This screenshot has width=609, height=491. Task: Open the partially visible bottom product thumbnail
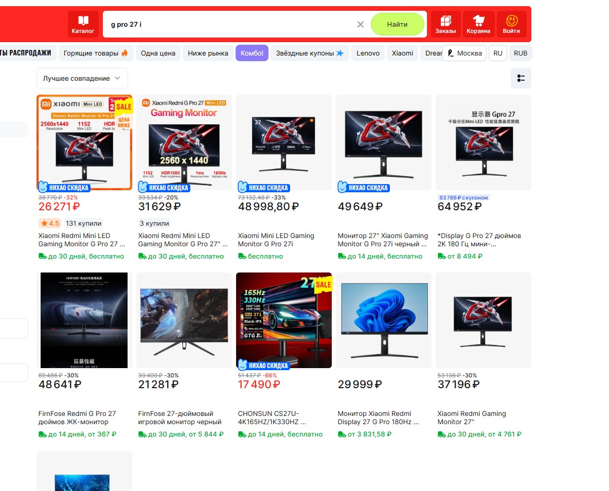pos(84,471)
